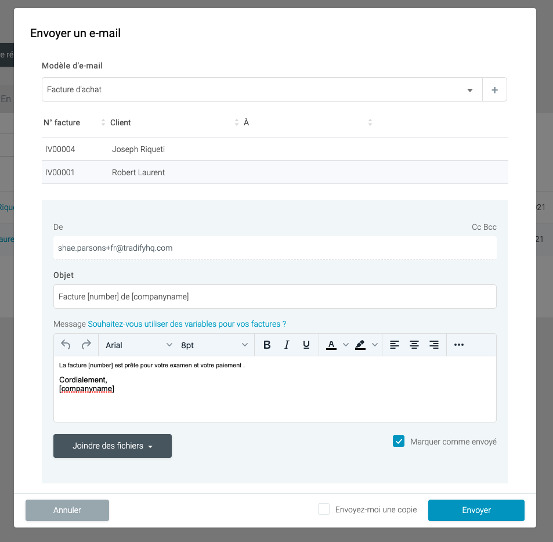This screenshot has width=553, height=542.
Task: Open the invoice variables help link
Action: (187, 324)
